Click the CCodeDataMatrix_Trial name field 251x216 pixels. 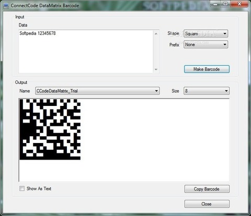coord(95,91)
